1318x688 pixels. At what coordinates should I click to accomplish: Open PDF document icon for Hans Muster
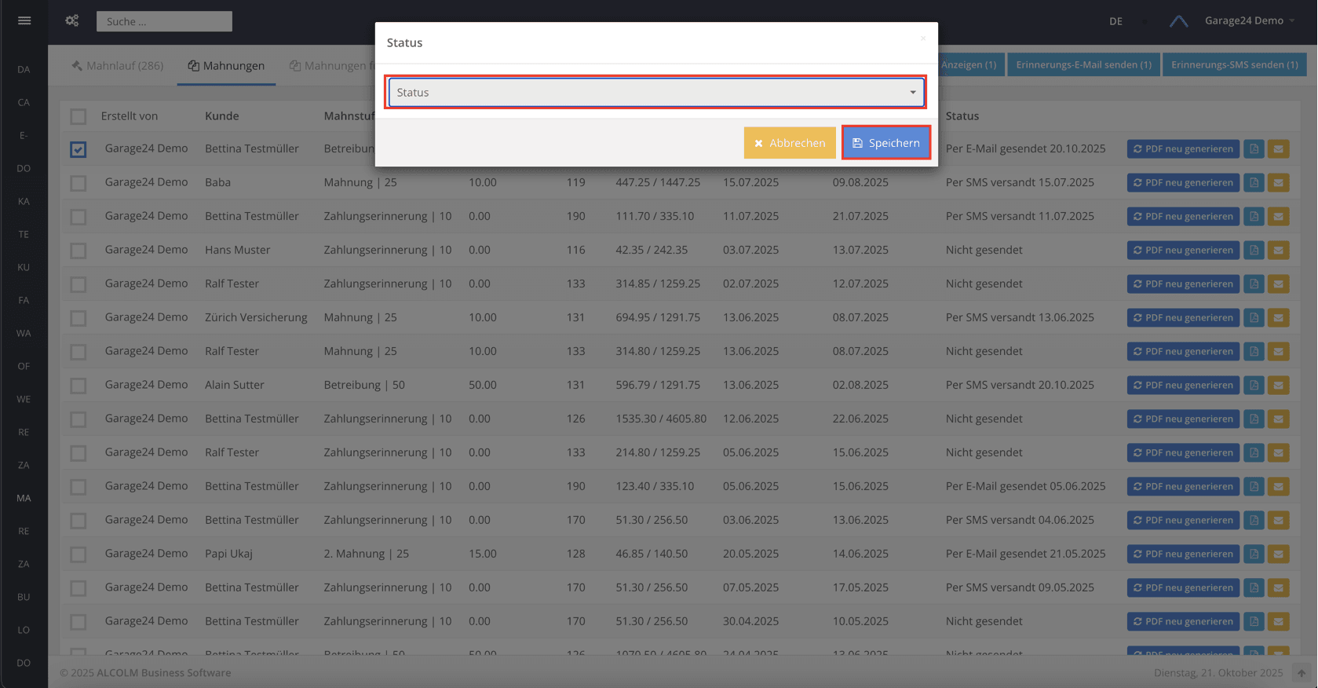coord(1254,251)
